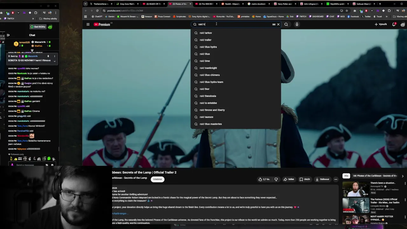Open the TWITCH bookmark in chat window

pos(9,18)
